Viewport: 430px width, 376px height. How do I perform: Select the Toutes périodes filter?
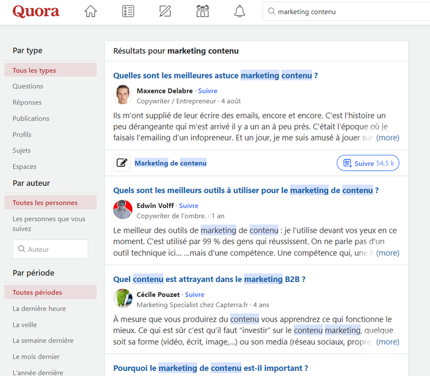click(x=50, y=292)
